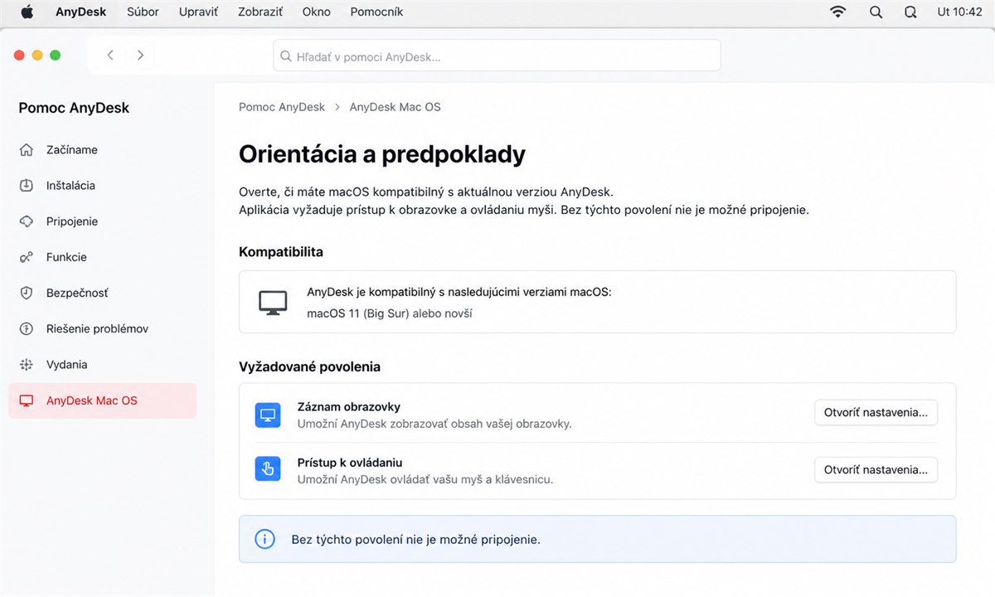This screenshot has width=995, height=597.
Task: Open settings for Záznam obrazovky
Action: [x=876, y=413]
